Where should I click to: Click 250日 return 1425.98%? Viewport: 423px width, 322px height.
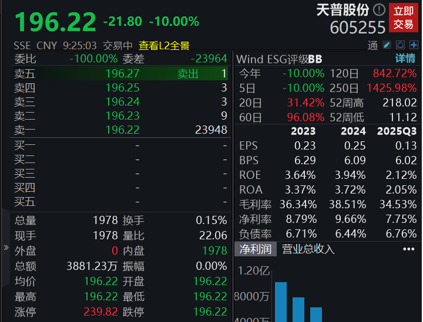pyautogui.click(x=392, y=88)
